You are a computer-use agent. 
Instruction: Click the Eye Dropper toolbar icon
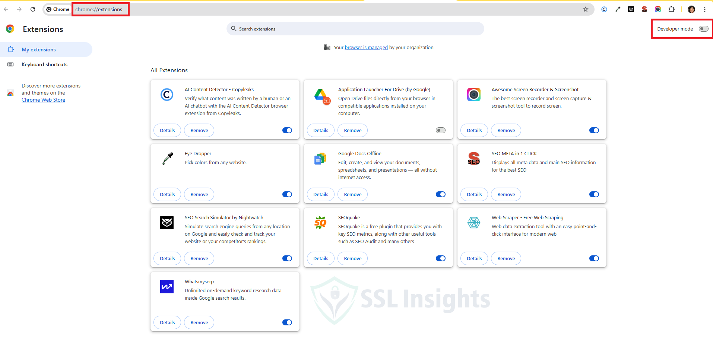618,9
